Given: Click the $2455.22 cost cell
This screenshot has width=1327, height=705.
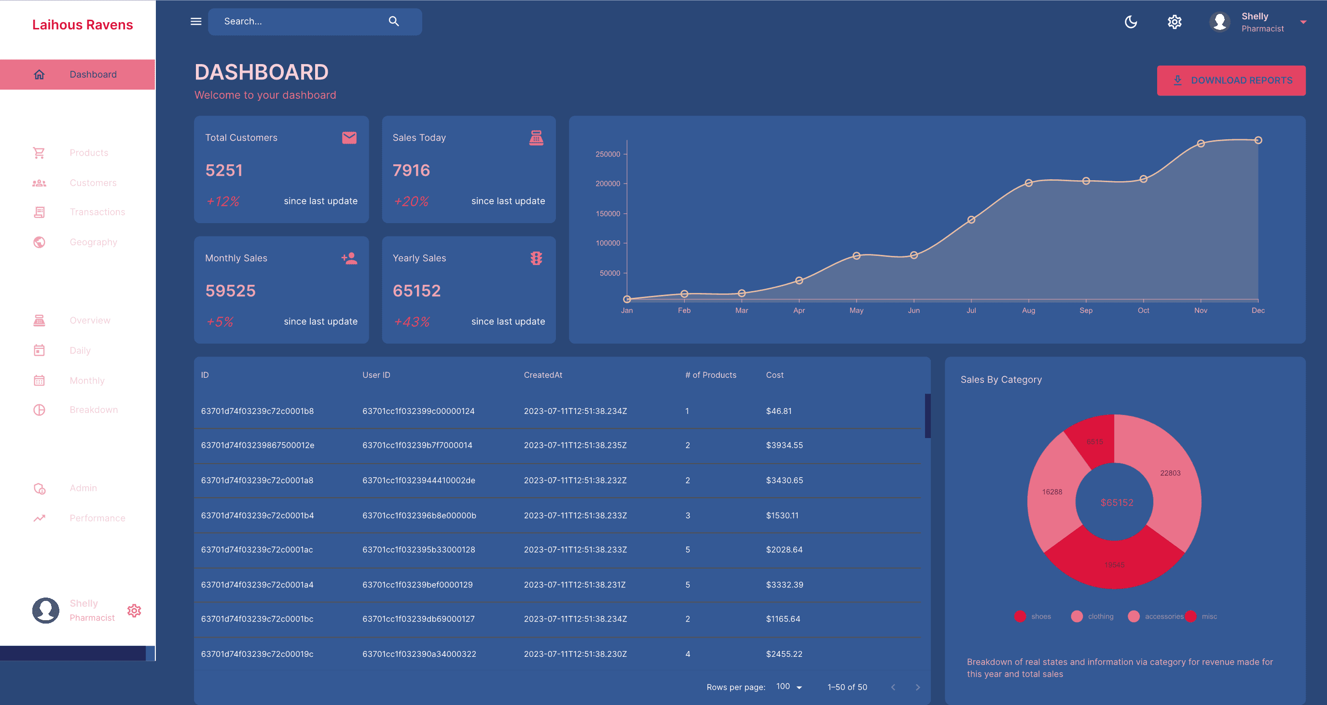Looking at the screenshot, I should click(x=784, y=654).
